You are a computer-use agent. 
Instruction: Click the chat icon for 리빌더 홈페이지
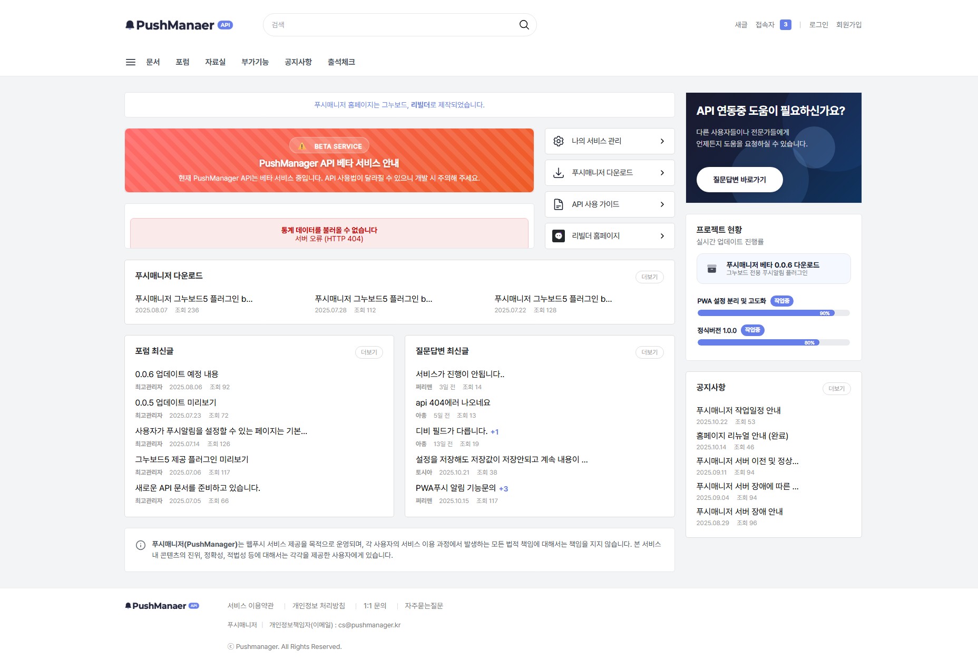[x=559, y=236]
